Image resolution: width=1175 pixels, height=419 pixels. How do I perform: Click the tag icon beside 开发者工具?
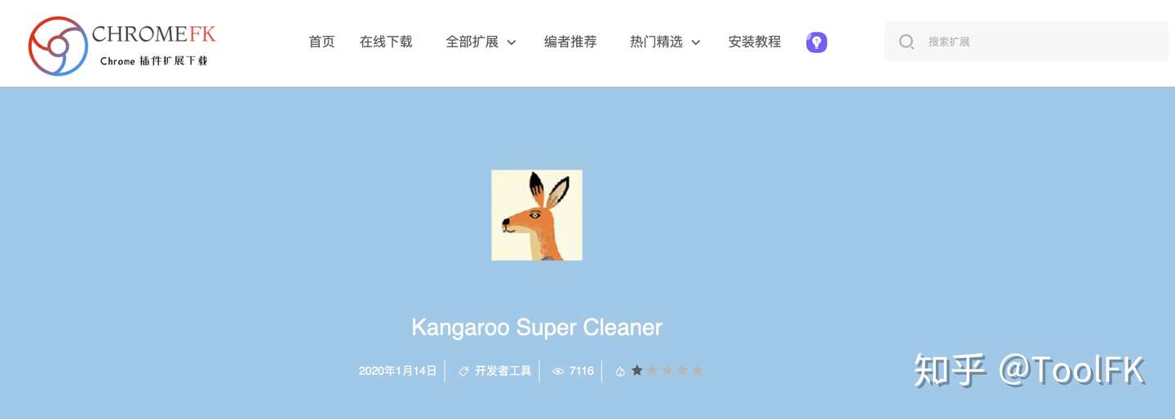pos(463,371)
